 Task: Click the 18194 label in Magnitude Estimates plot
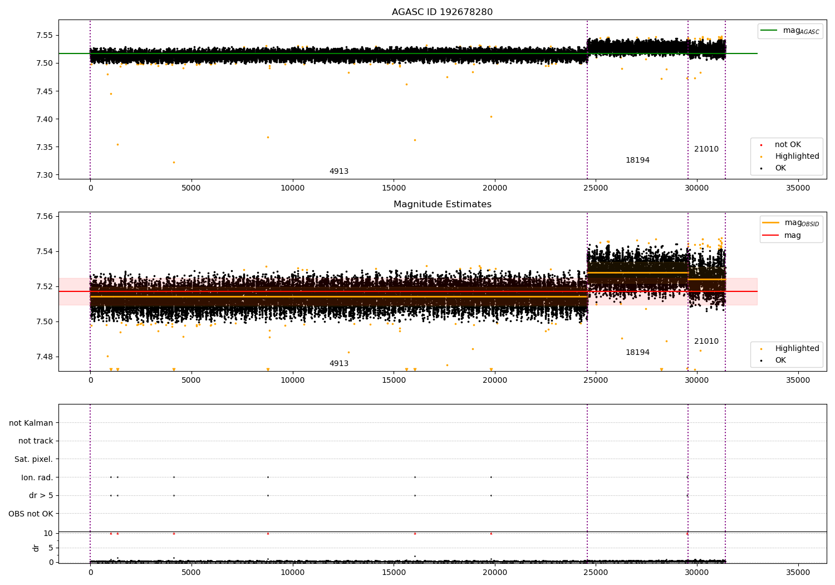[x=637, y=353]
